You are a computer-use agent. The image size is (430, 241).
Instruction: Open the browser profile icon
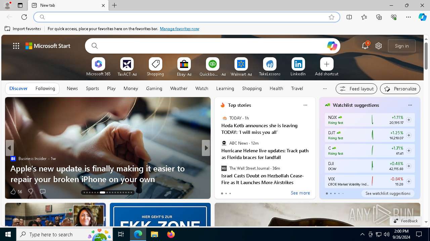pos(7,5)
